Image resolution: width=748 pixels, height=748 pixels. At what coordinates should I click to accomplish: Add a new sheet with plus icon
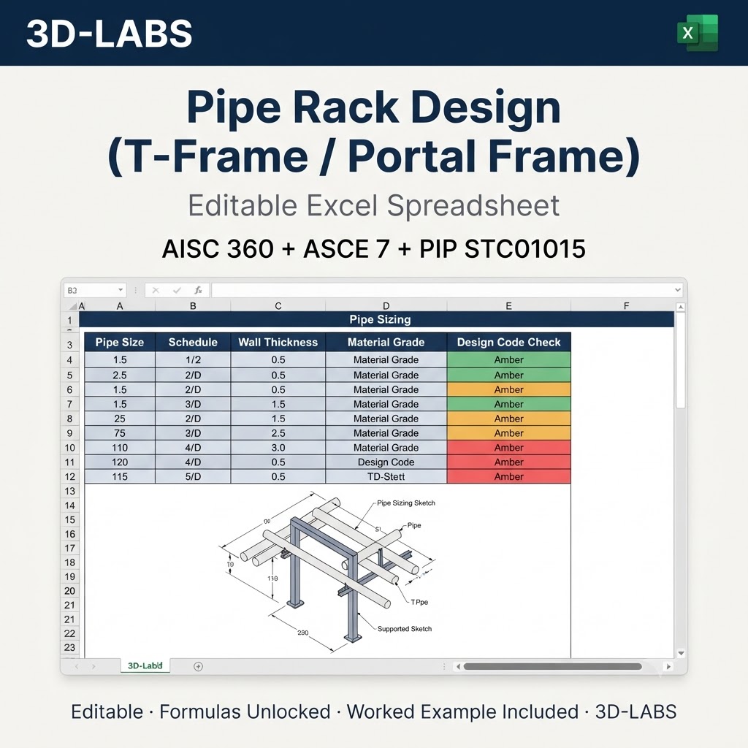coord(199,666)
